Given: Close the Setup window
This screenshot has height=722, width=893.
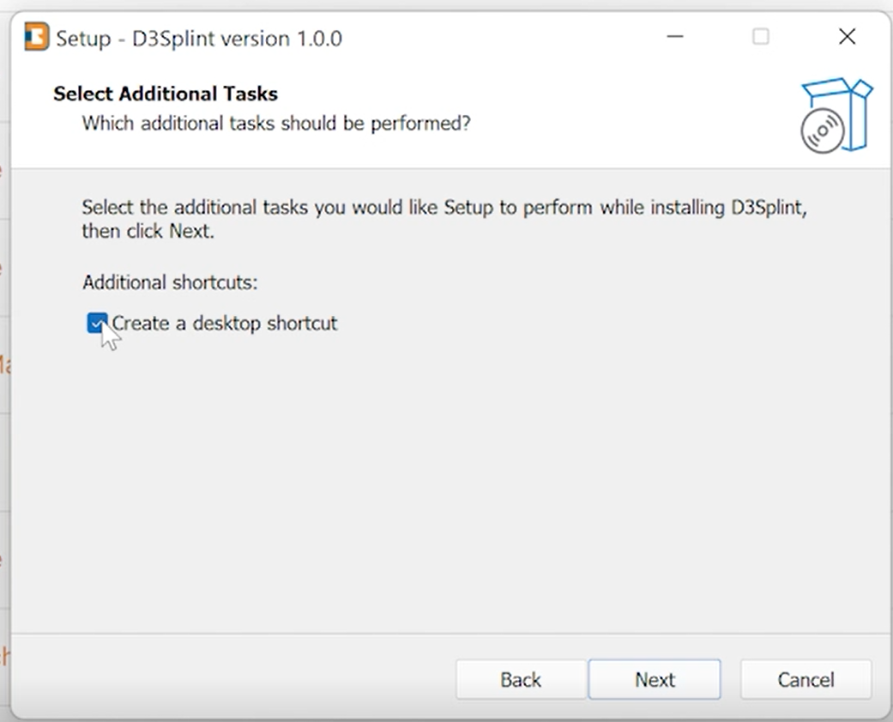Looking at the screenshot, I should [847, 36].
